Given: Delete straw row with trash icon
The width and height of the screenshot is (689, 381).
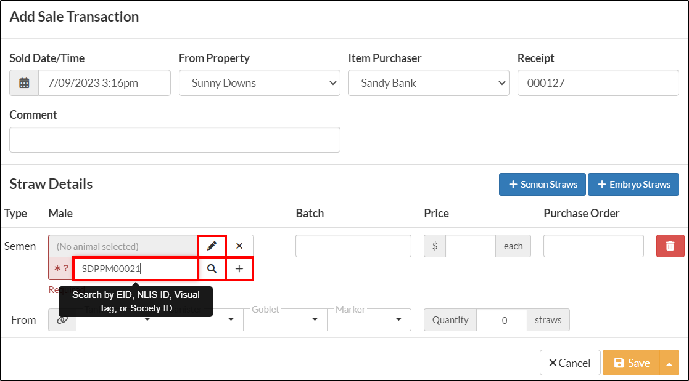Looking at the screenshot, I should point(670,246).
